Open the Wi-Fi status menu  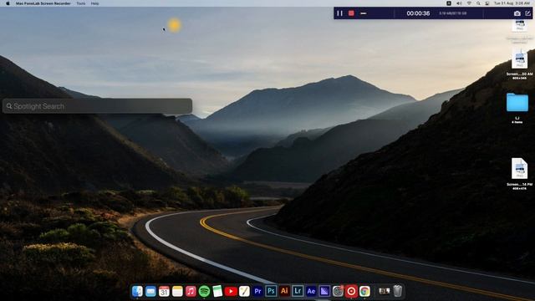pyautogui.click(x=469, y=3)
